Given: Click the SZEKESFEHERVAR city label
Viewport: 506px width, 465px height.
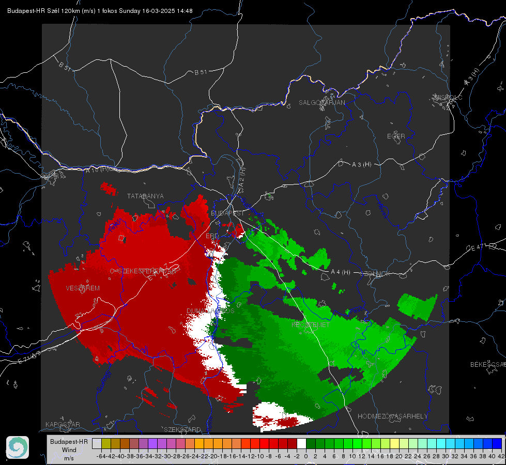Looking at the screenshot, I should [147, 271].
